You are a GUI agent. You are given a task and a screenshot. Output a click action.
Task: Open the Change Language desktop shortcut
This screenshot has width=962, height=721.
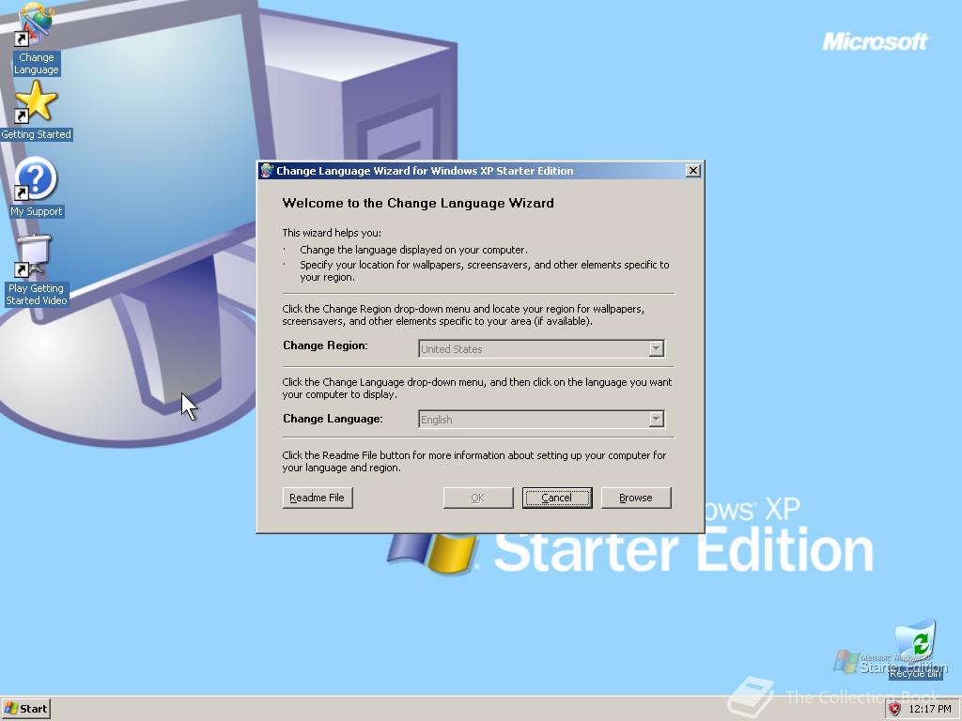(36, 38)
